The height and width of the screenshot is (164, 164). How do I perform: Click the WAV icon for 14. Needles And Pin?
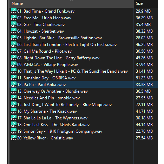point(14,98)
